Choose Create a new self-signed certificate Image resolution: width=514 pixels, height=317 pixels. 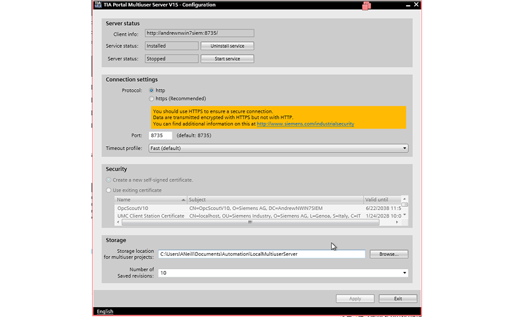coord(109,180)
